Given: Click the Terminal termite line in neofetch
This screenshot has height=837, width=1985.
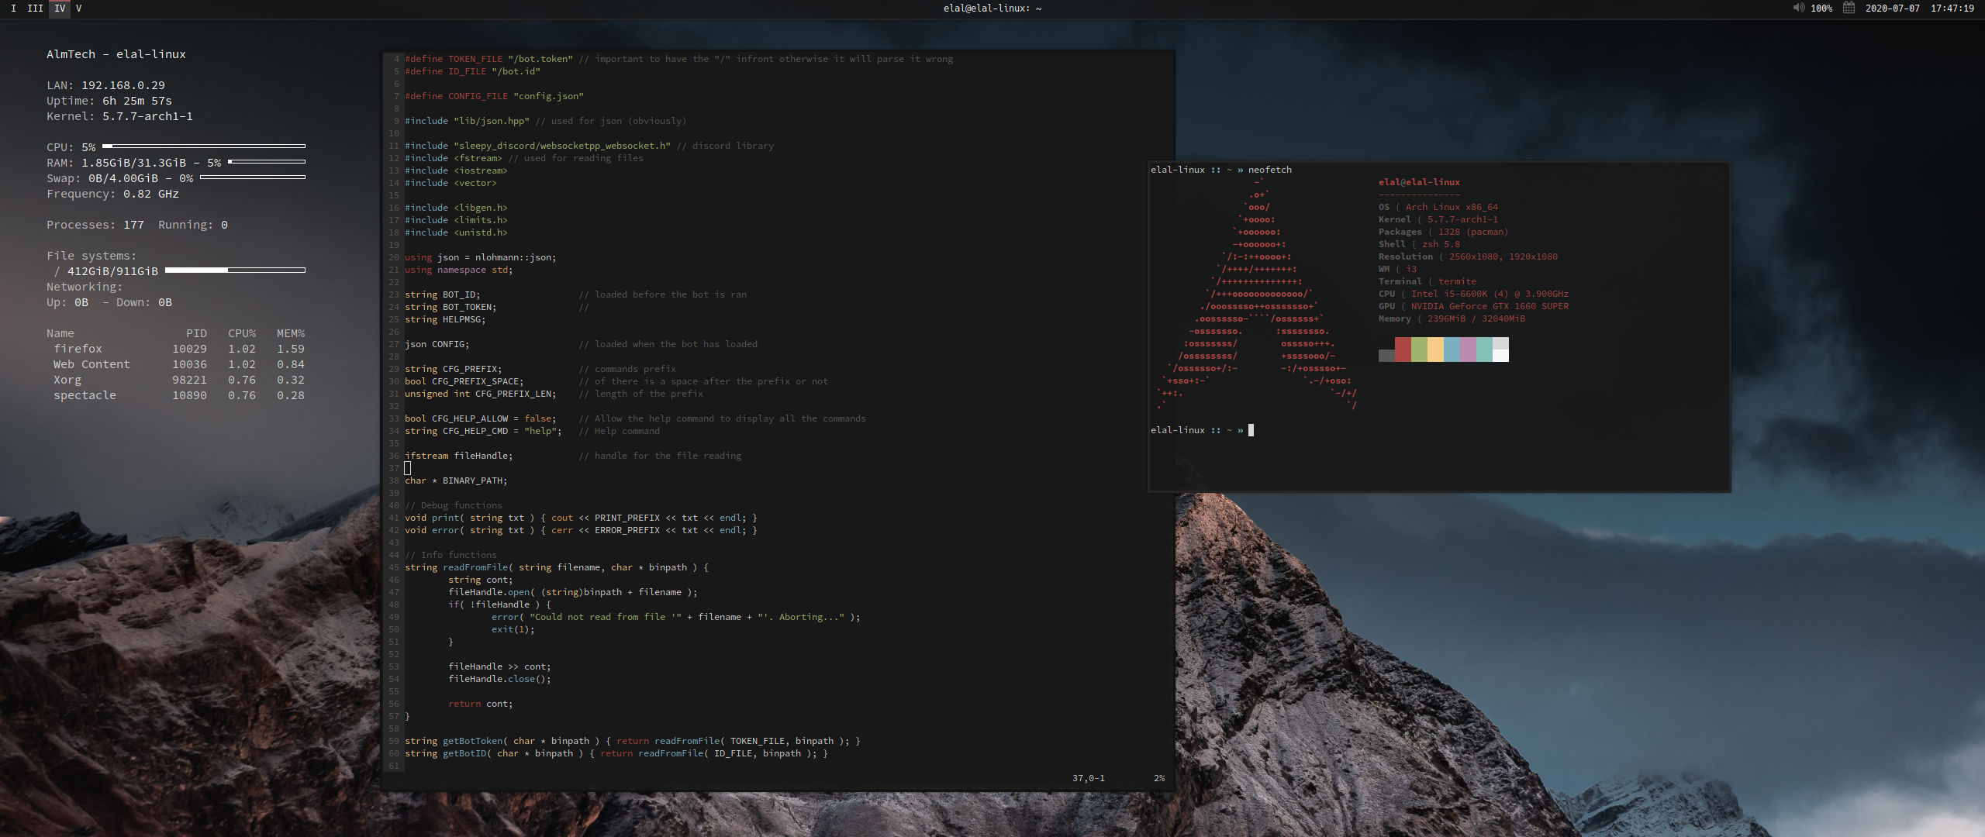Looking at the screenshot, I should [1427, 281].
